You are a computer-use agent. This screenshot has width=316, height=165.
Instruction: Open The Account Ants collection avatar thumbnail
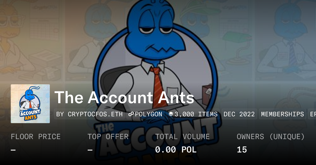click(30, 104)
